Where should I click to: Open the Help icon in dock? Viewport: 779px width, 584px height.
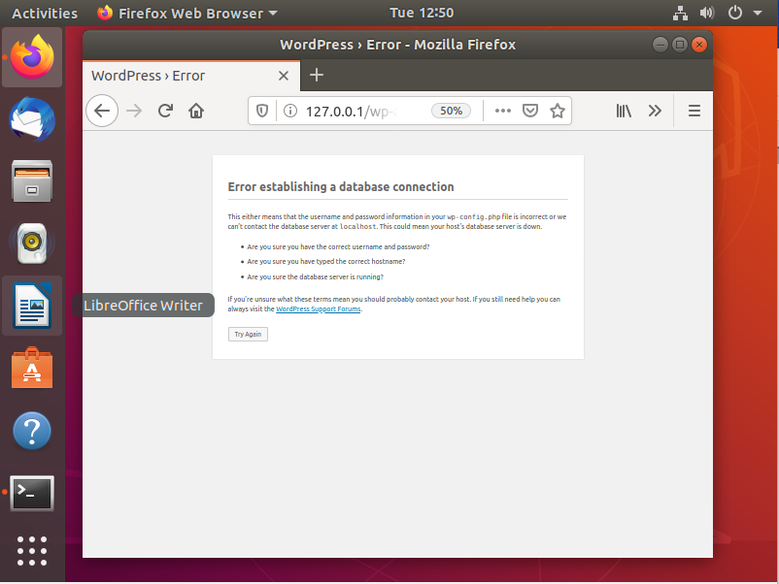pyautogui.click(x=32, y=431)
